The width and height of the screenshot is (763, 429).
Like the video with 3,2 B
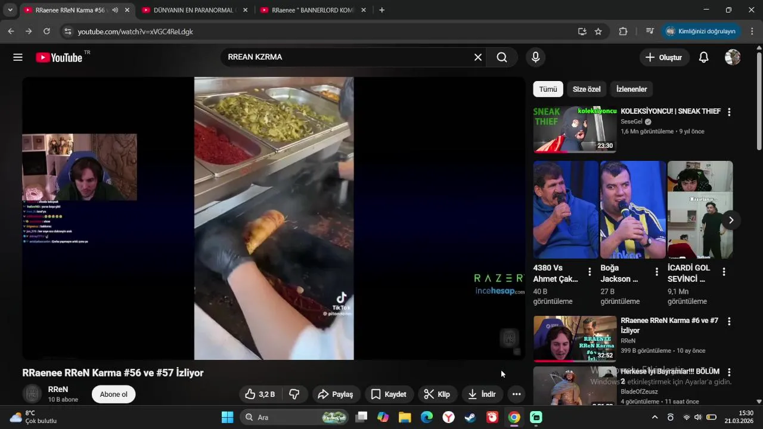(x=260, y=394)
